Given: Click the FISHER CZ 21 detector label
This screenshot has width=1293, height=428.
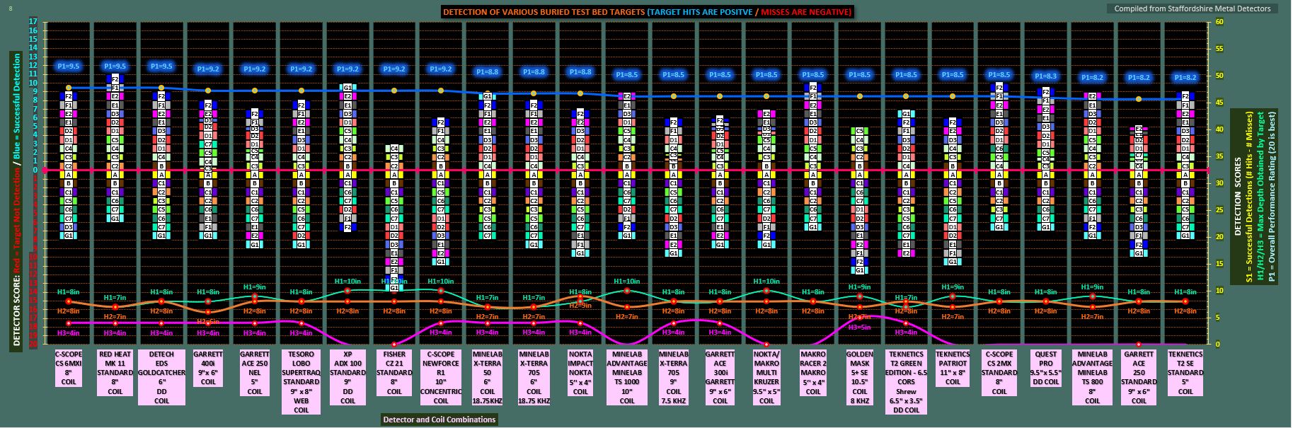Looking at the screenshot, I should (394, 372).
